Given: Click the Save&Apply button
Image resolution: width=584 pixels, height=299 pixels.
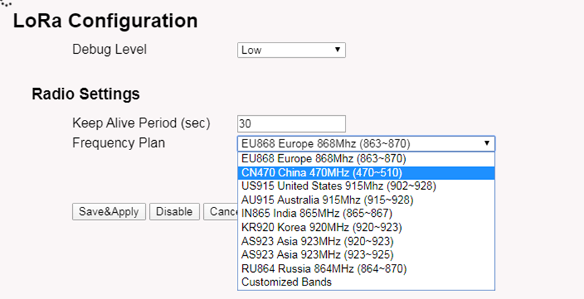Looking at the screenshot, I should [109, 211].
